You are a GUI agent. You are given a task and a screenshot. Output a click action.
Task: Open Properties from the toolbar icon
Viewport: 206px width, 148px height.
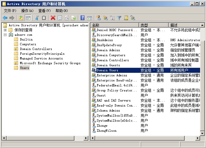(x=60, y=18)
